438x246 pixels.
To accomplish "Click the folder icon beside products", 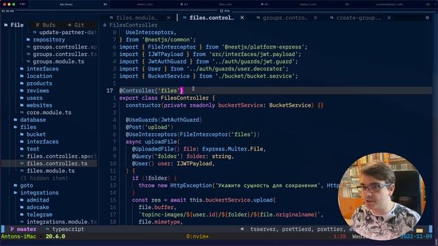I will [22, 83].
